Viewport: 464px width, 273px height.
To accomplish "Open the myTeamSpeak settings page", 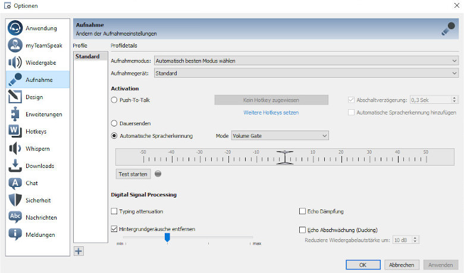I will 38,45.
